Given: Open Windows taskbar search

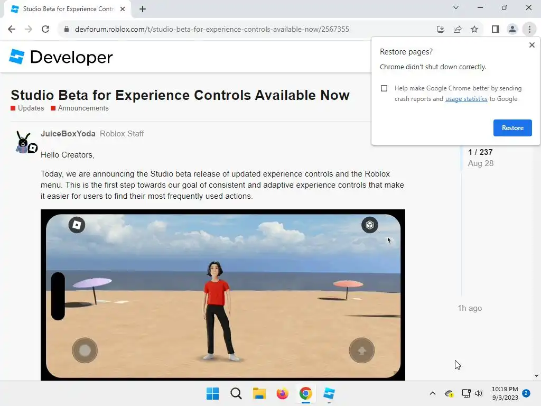Looking at the screenshot, I should [236, 393].
